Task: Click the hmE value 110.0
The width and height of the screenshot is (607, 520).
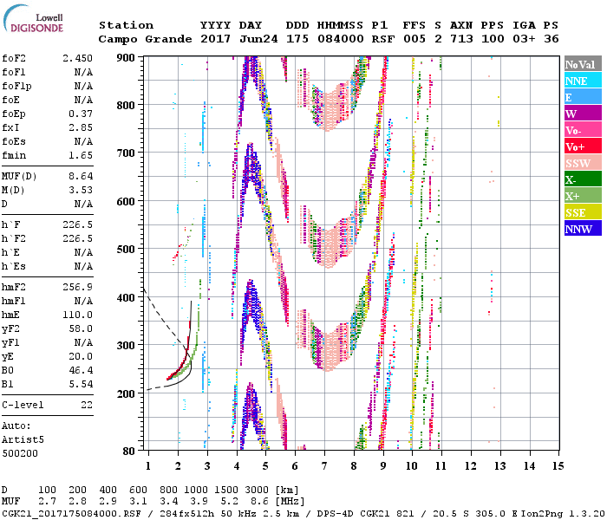Action: click(x=77, y=315)
